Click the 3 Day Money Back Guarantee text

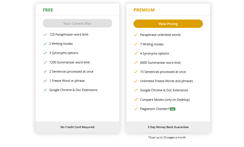coord(168,127)
